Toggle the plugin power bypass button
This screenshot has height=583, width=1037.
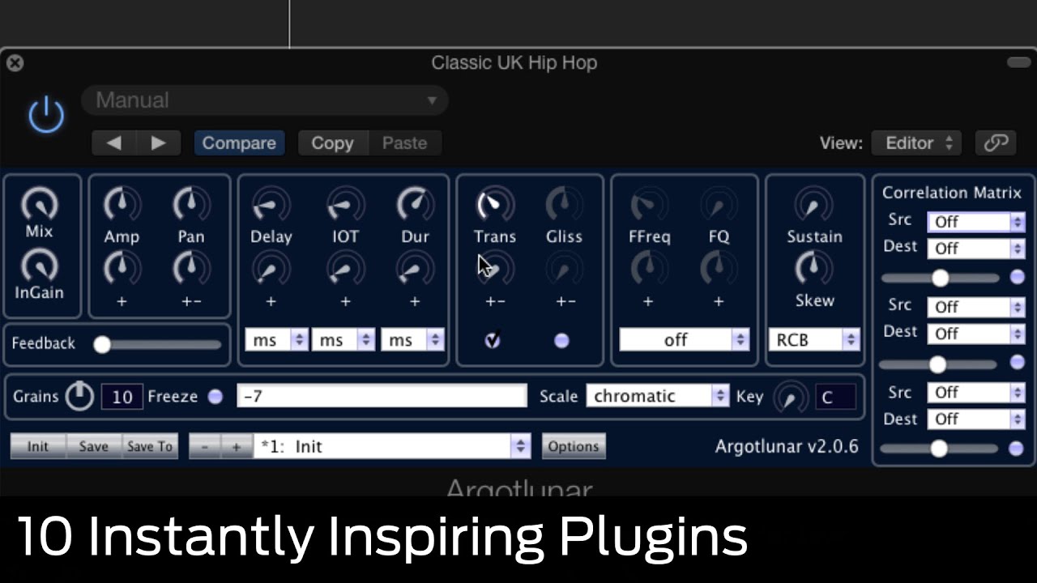pyautogui.click(x=46, y=114)
